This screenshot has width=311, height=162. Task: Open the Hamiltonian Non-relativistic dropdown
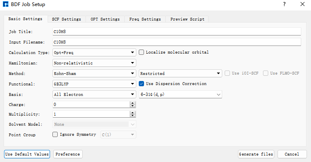tap(94, 63)
